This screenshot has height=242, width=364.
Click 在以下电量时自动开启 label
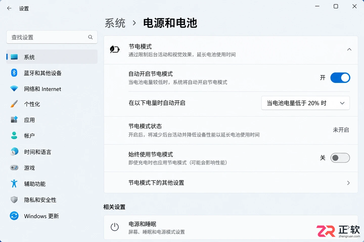click(157, 103)
